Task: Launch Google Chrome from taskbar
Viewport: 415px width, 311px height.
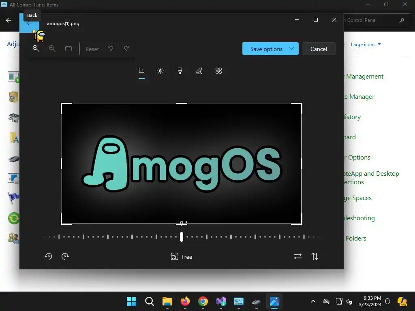Action: tap(203, 301)
